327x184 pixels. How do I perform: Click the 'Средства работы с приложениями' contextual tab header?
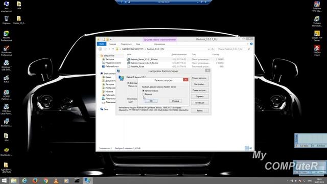click(160, 40)
